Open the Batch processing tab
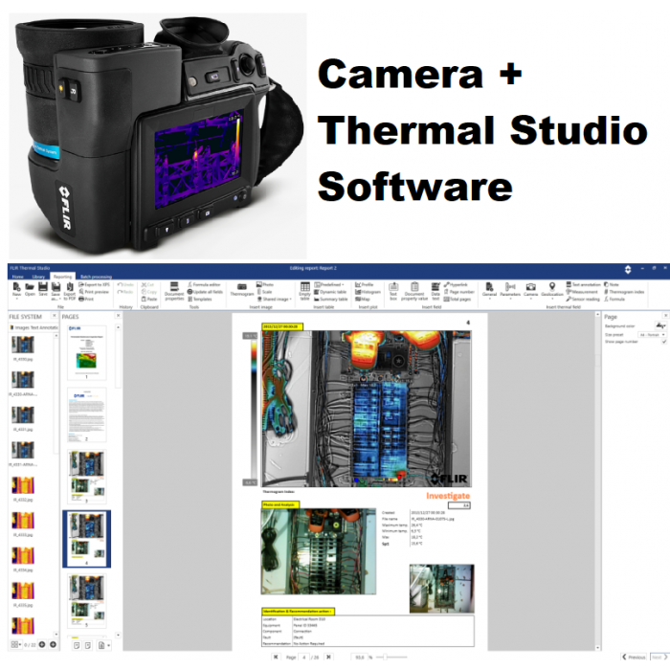The width and height of the screenshot is (670, 670). pyautogui.click(x=96, y=277)
